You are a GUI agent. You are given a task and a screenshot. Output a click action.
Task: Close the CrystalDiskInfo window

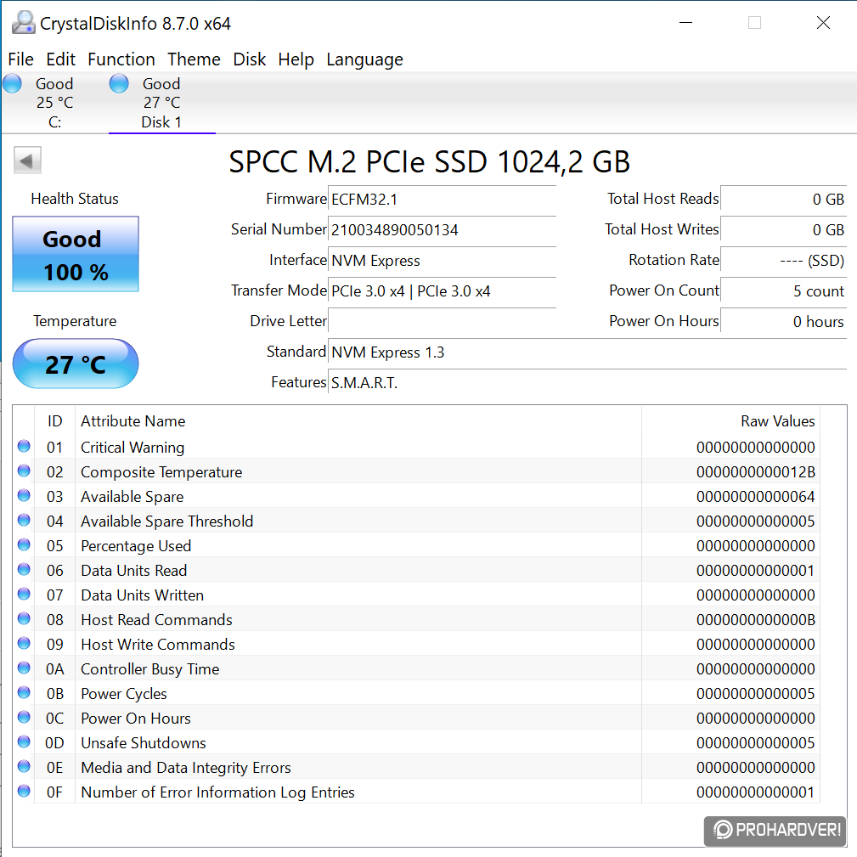[x=823, y=23]
